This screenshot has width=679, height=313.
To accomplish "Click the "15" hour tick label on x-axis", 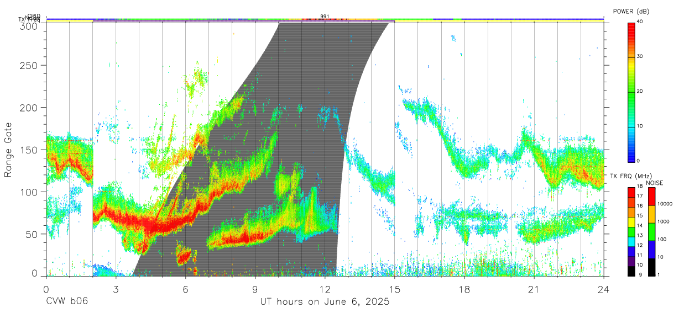I will click(x=394, y=289).
